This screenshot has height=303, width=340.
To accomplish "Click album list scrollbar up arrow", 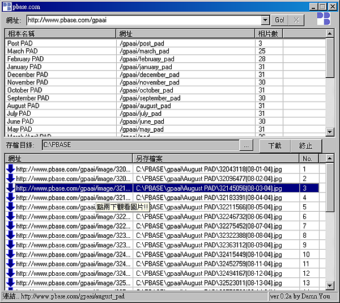I will [330, 33].
